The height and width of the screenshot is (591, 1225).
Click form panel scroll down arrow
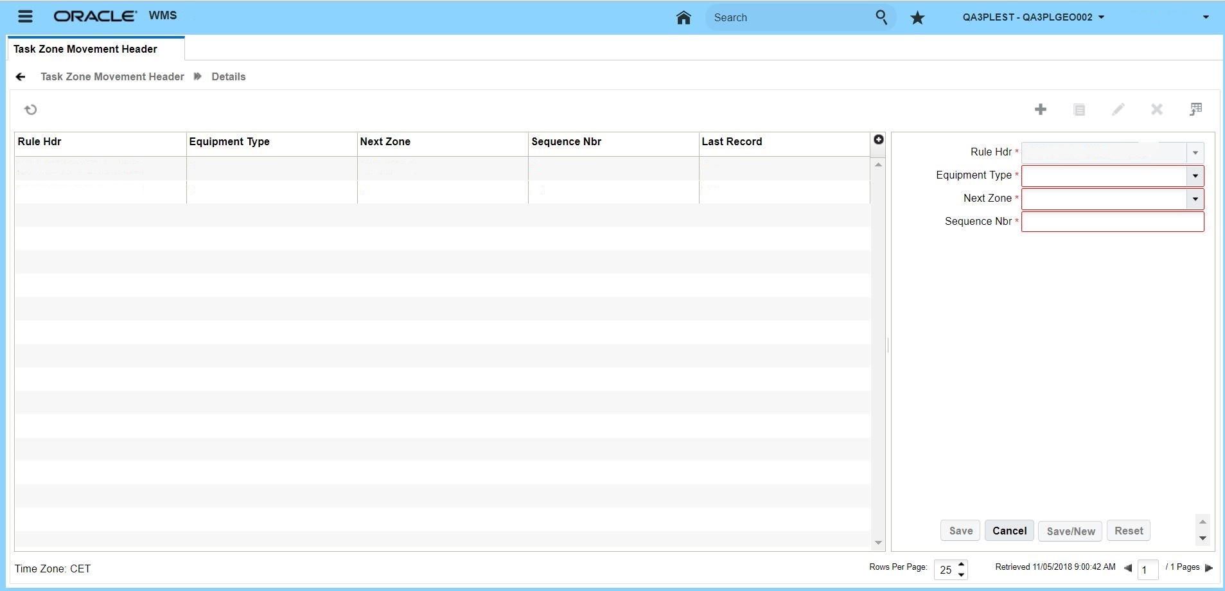pos(1203,538)
